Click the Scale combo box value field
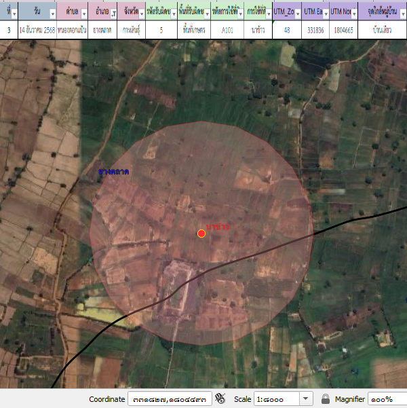The width and height of the screenshot is (407, 408). pos(277,399)
